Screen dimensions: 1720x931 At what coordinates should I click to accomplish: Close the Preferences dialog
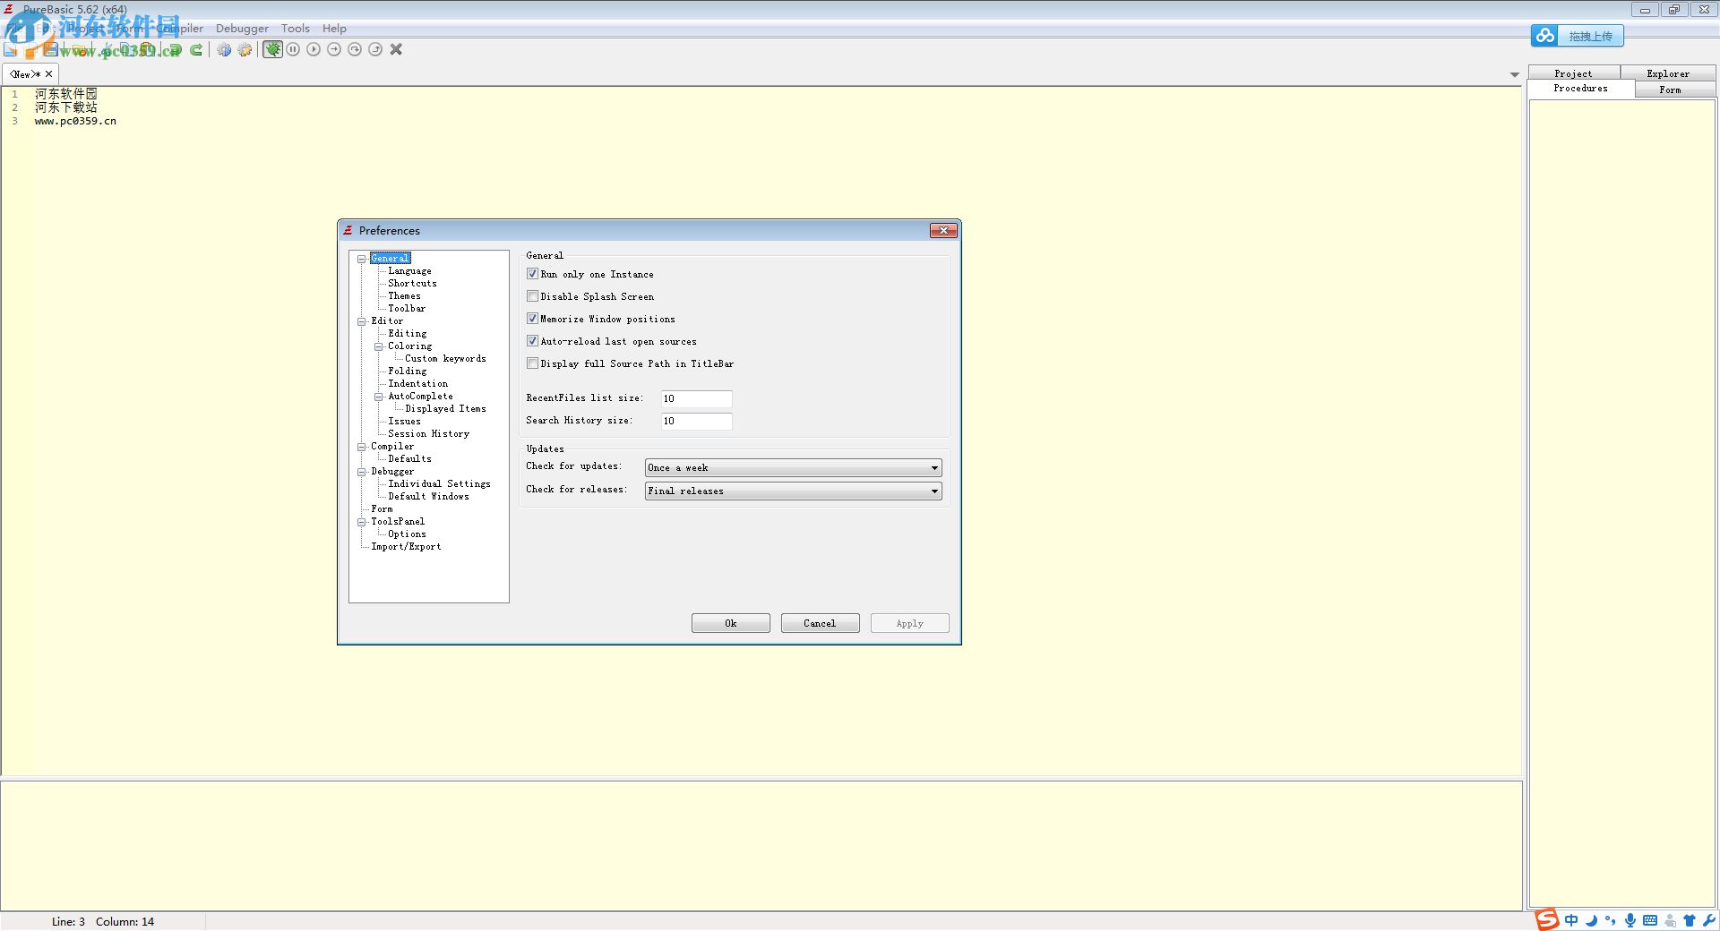[x=943, y=231]
